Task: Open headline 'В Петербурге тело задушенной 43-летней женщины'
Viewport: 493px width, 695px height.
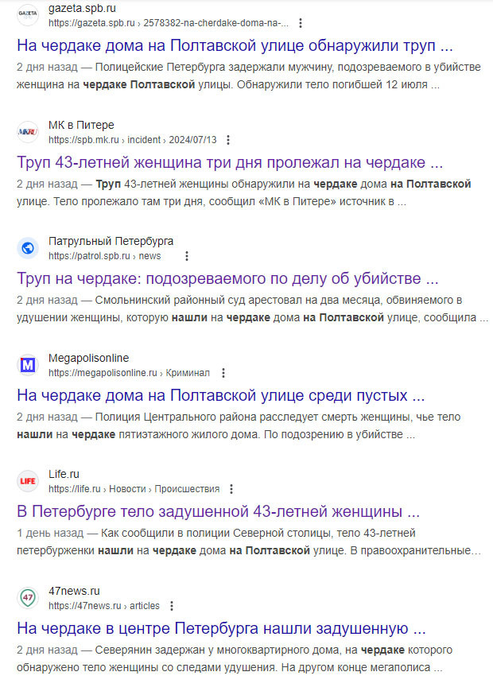Action: coord(218,511)
